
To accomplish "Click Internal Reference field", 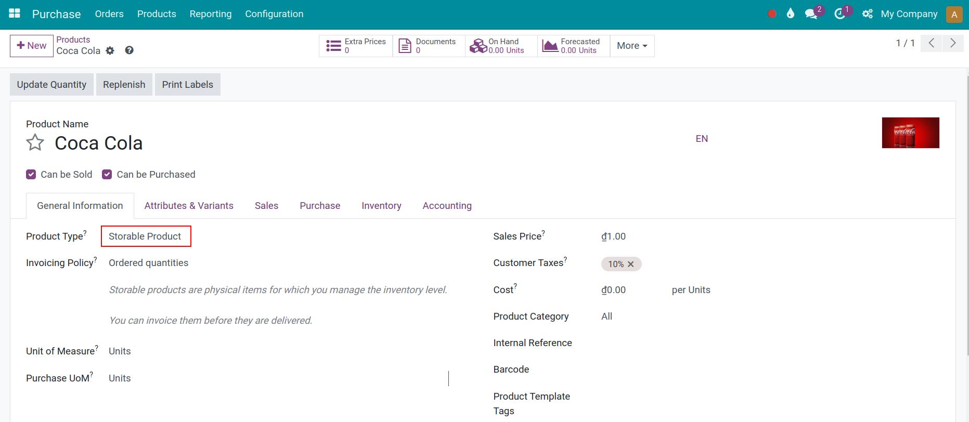I will click(x=770, y=343).
